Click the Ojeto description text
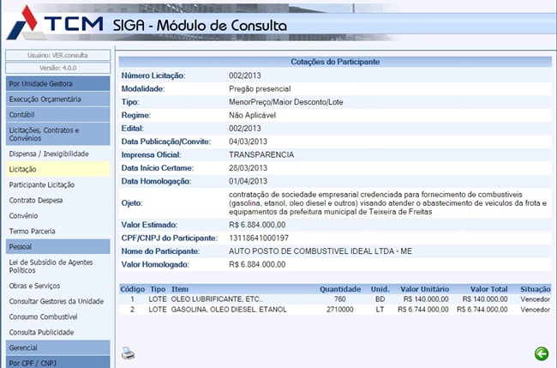Screen dimensions: 557x368 pyautogui.click(x=388, y=203)
